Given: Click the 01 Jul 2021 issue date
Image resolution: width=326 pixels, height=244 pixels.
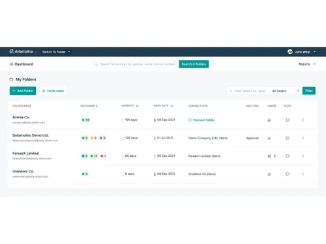Looking at the screenshot, I should point(165,138).
